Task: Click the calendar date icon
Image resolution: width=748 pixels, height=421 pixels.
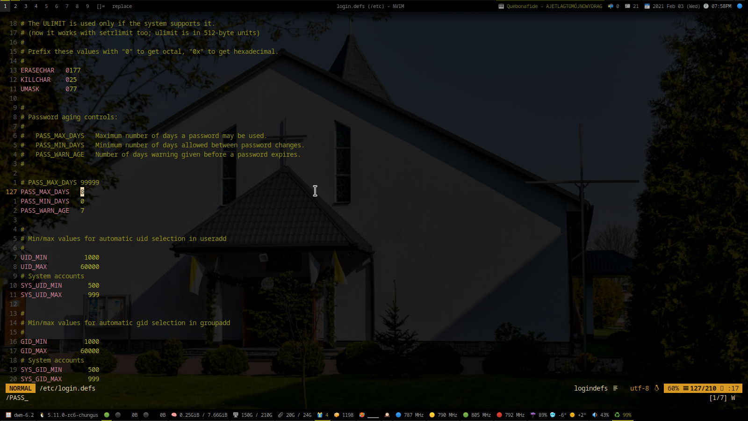Action: coord(647,6)
